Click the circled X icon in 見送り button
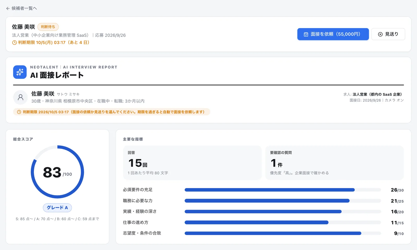The width and height of the screenshot is (417, 250). coord(380,34)
